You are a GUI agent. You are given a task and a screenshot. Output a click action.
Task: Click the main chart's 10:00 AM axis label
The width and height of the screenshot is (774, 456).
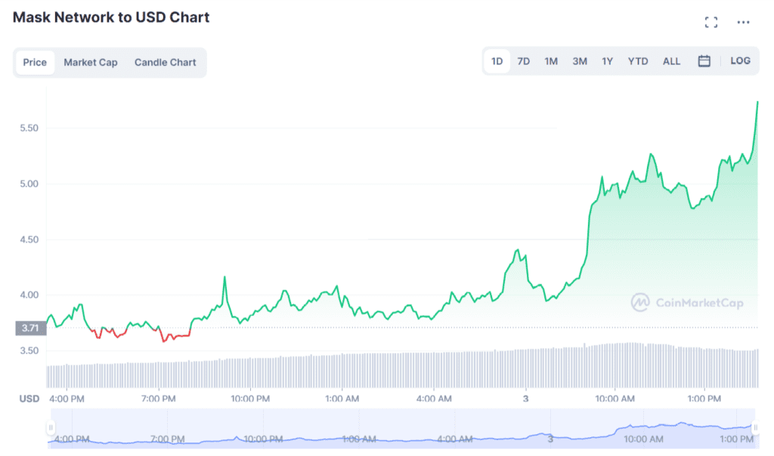[615, 399]
